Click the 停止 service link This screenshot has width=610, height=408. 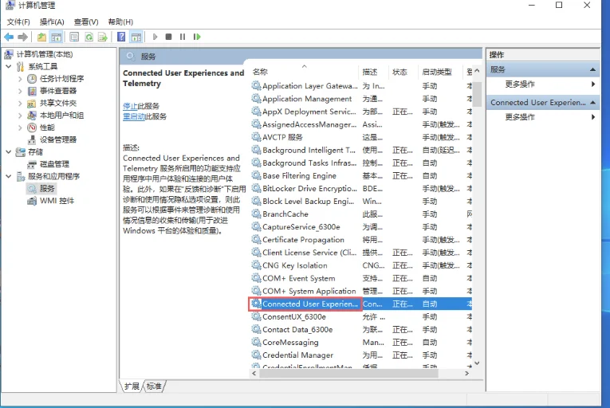click(x=130, y=106)
